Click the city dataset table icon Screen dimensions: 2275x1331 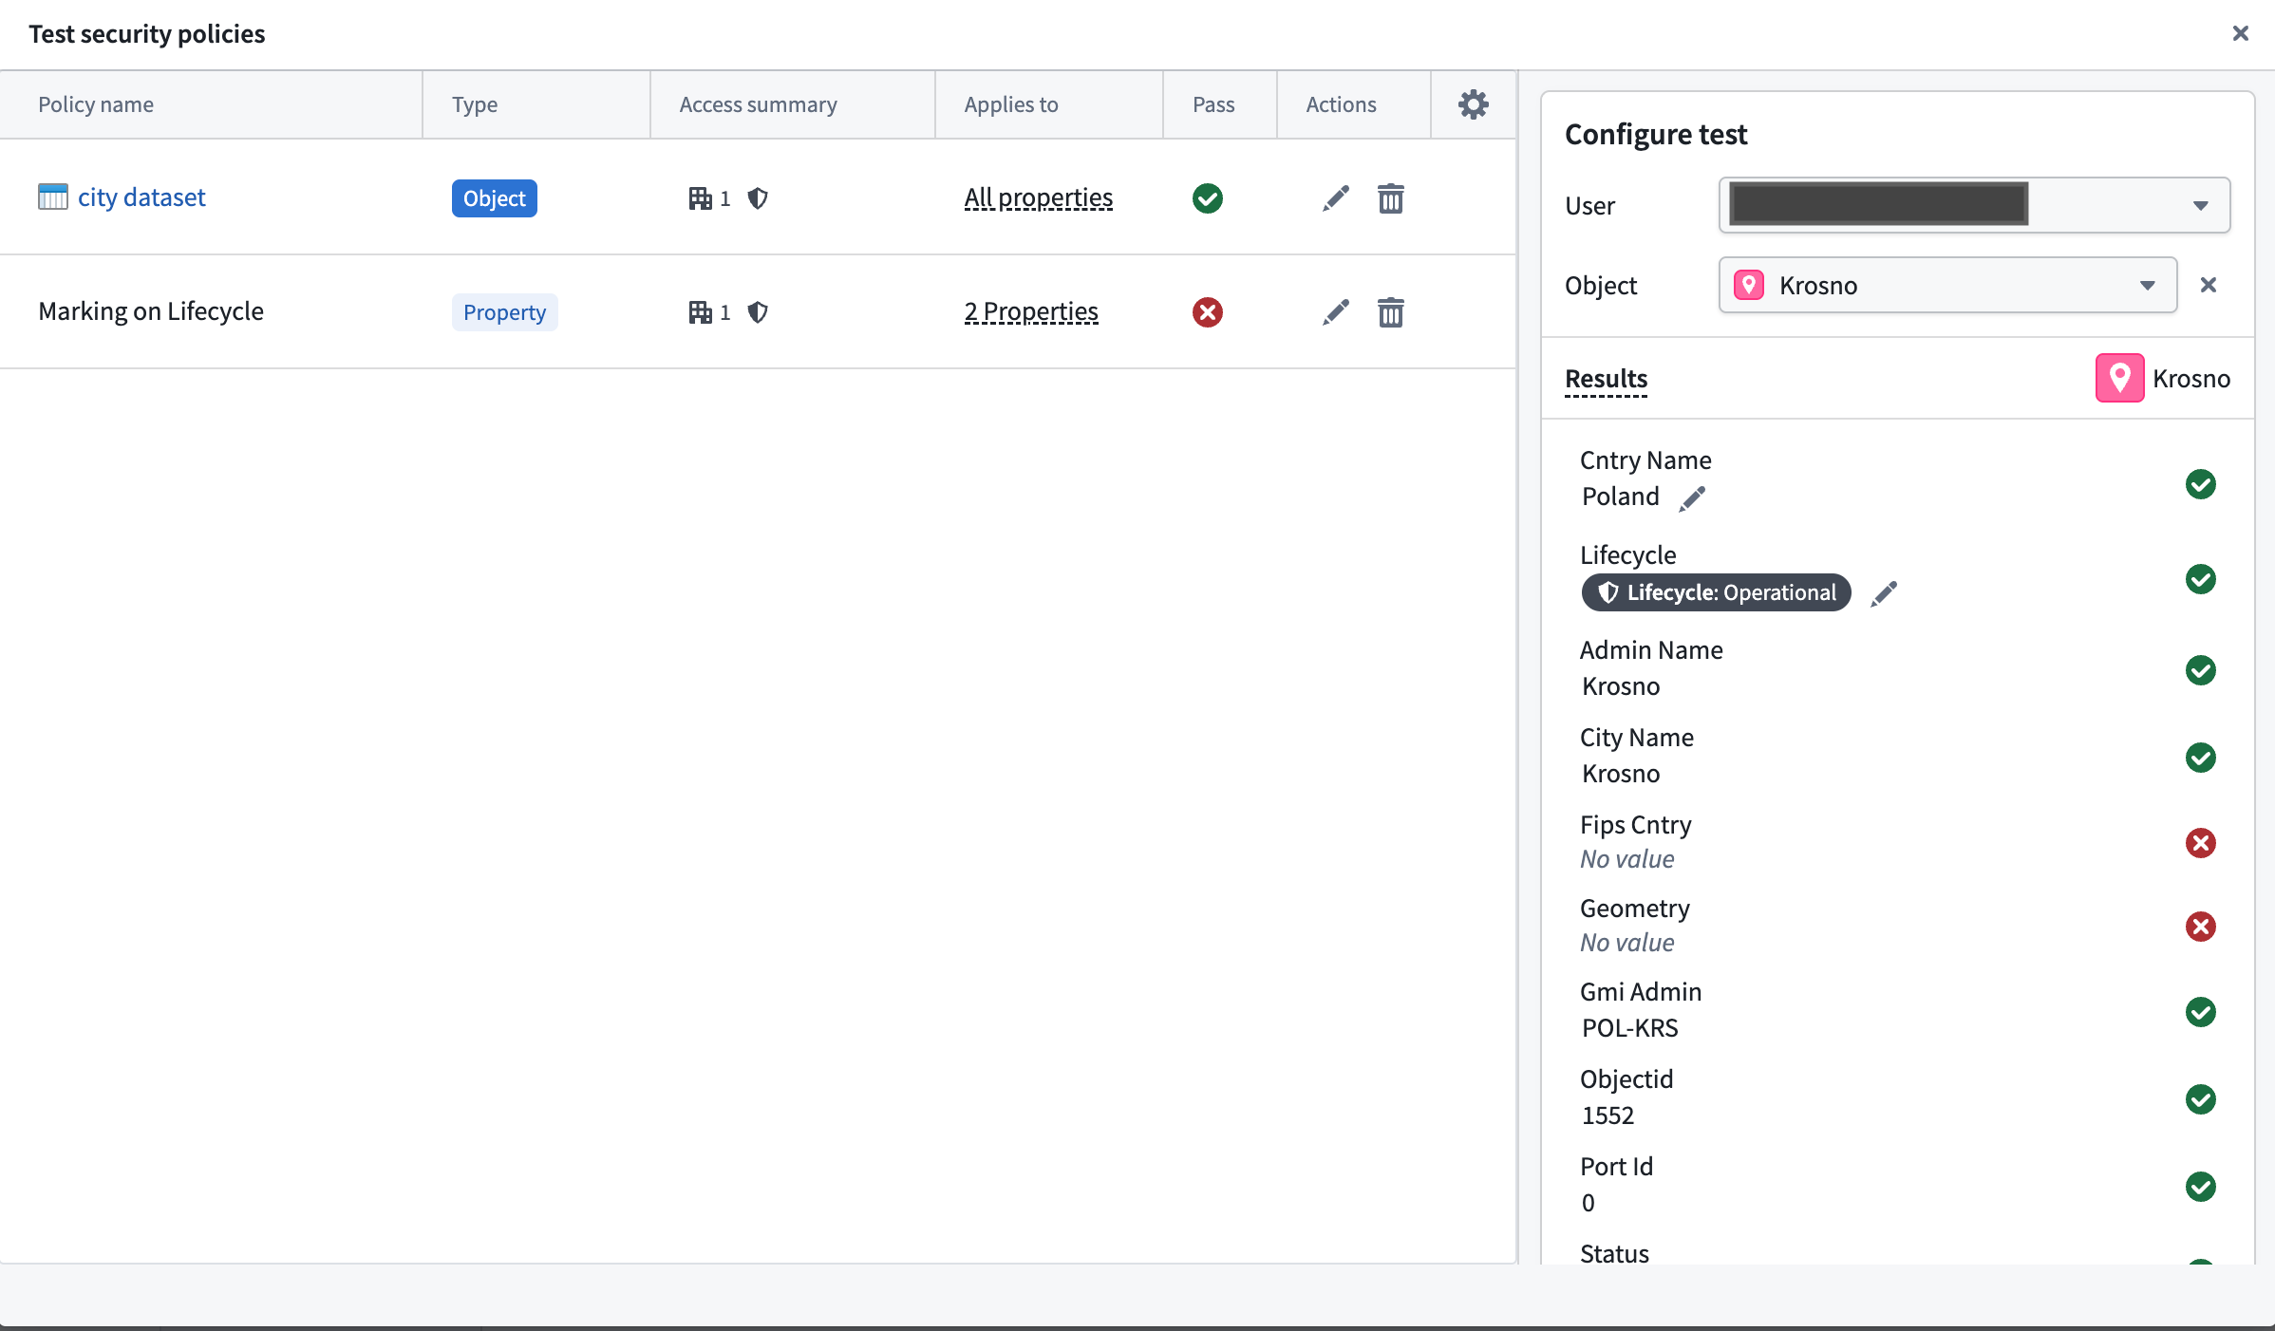pyautogui.click(x=52, y=197)
